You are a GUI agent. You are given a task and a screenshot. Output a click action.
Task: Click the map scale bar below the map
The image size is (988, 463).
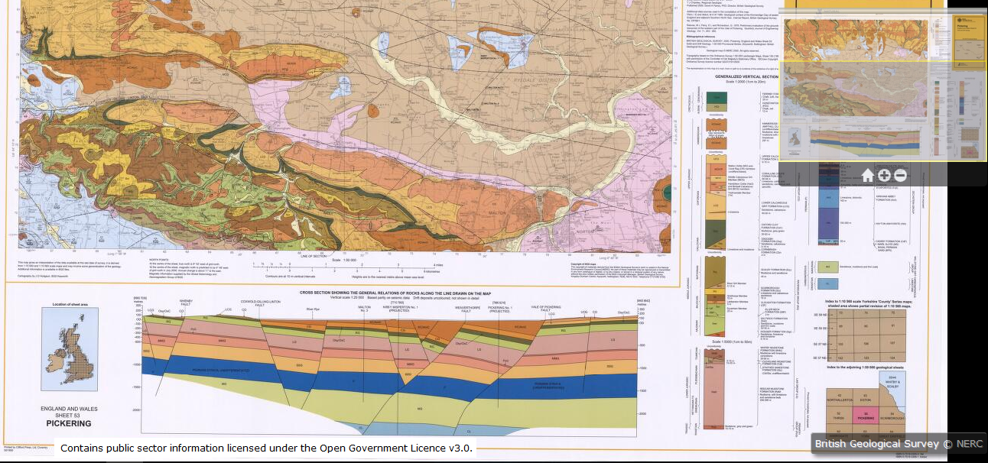pyautogui.click(x=346, y=265)
